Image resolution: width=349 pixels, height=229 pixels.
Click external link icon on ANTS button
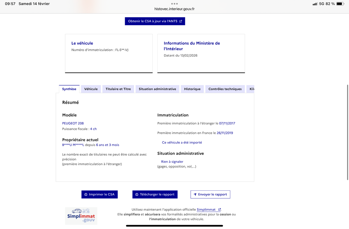click(x=181, y=21)
